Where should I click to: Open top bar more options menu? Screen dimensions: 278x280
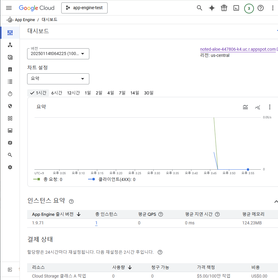click(x=273, y=8)
